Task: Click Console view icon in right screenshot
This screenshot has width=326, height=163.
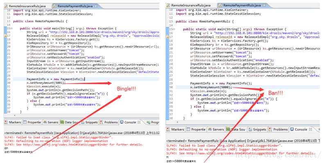Action: point(292,130)
